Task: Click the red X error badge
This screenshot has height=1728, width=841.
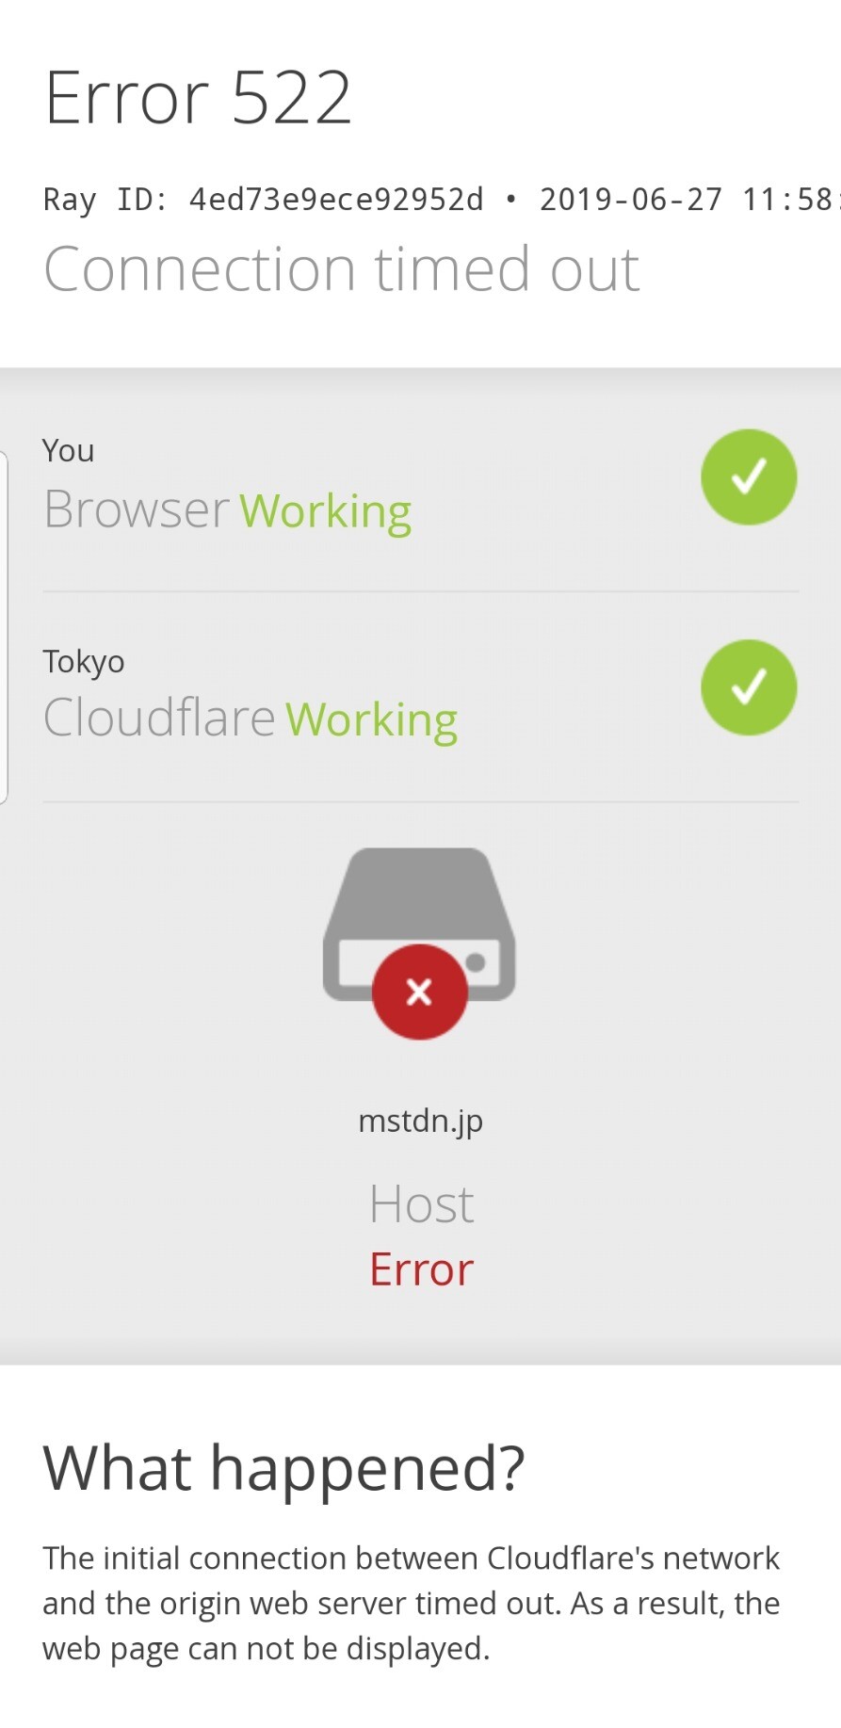Action: click(x=419, y=992)
